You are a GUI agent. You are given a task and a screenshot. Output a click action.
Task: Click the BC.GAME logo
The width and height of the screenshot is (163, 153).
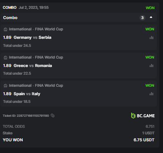coord(143,116)
